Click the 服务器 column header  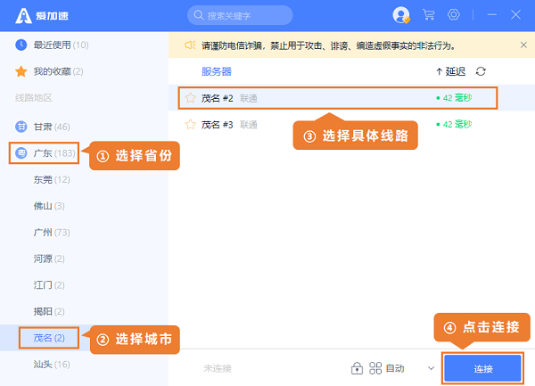pos(217,71)
